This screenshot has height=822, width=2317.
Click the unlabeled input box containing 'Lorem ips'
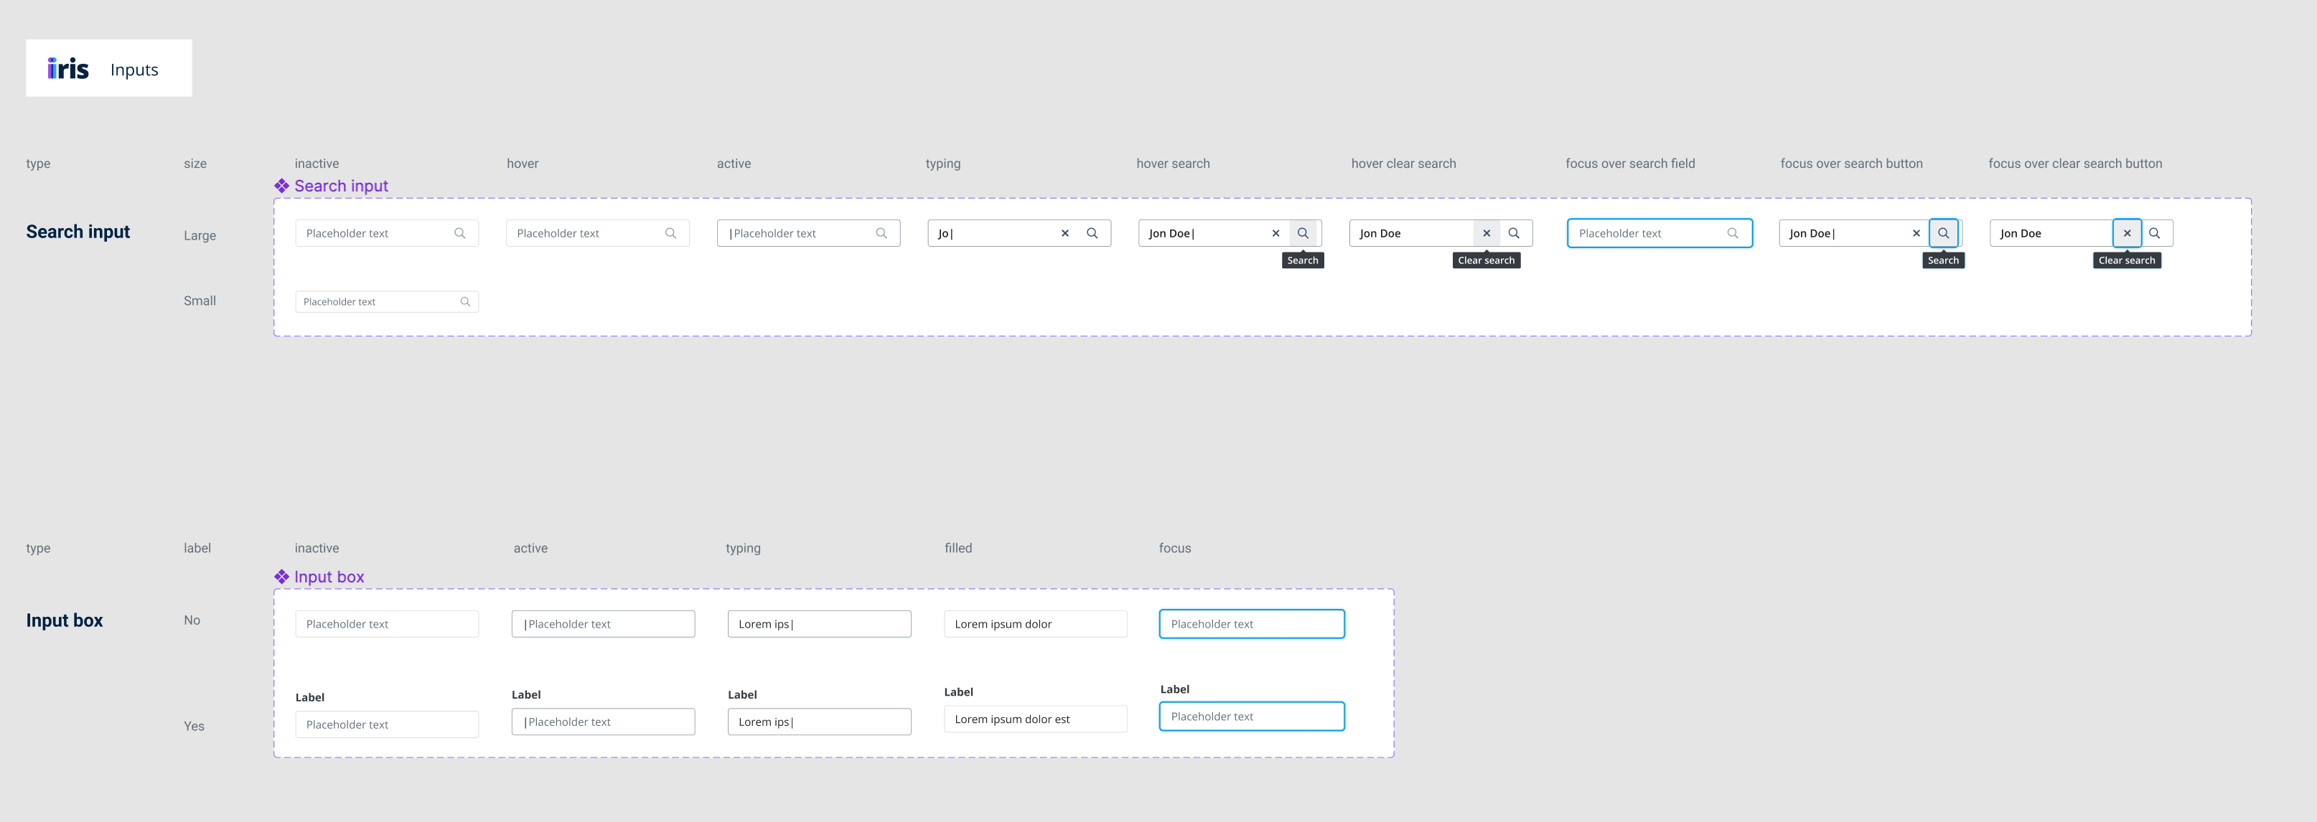820,624
